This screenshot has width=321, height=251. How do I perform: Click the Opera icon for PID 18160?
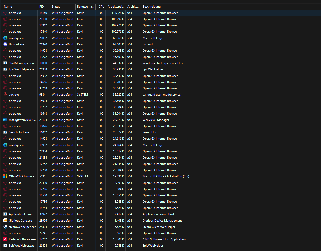click(5, 13)
